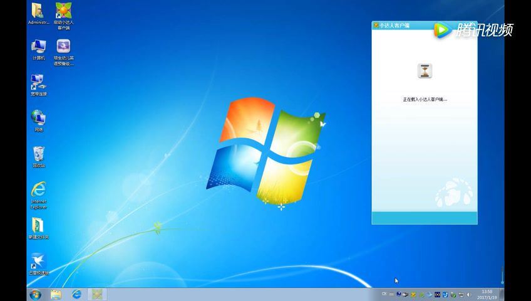Click the CH language indicator in tray
Image resolution: width=531 pixels, height=301 pixels.
click(x=384, y=294)
